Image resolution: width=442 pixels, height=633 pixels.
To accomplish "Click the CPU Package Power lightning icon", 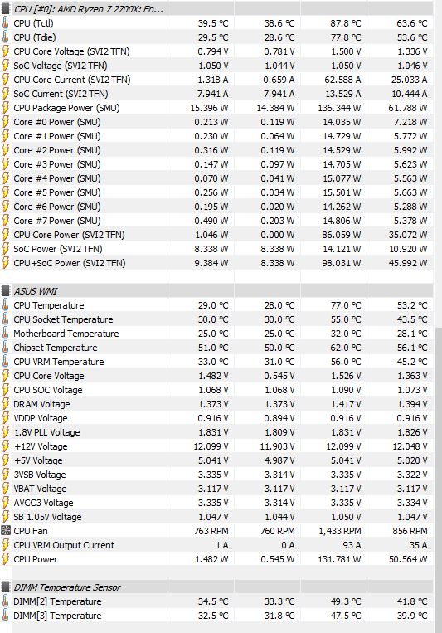I will tap(5, 108).
